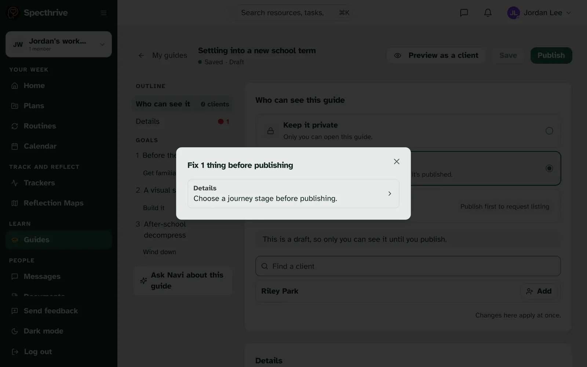Open the Jordan Lee account menu

click(x=539, y=13)
